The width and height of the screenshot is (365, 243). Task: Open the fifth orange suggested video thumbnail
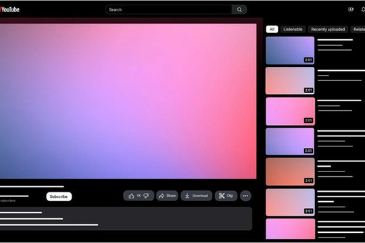tap(290, 171)
